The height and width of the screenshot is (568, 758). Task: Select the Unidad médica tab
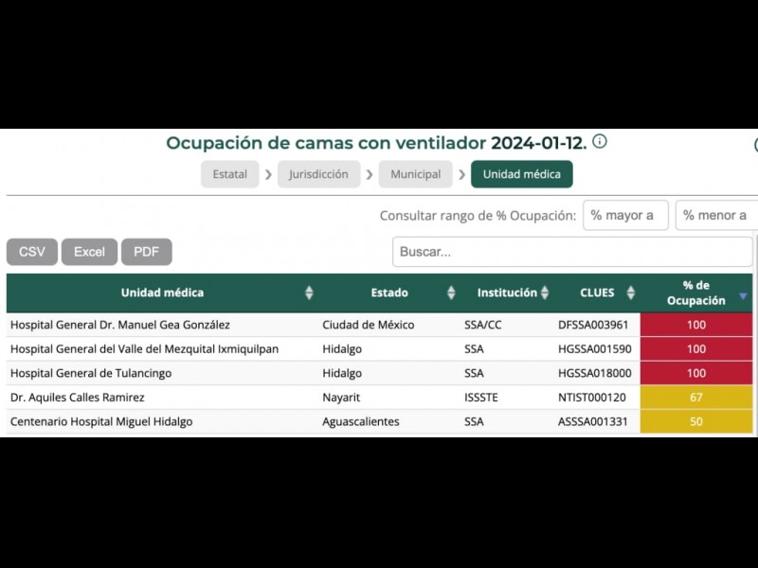pos(521,174)
